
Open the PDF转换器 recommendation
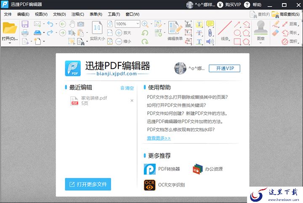(x=162, y=169)
